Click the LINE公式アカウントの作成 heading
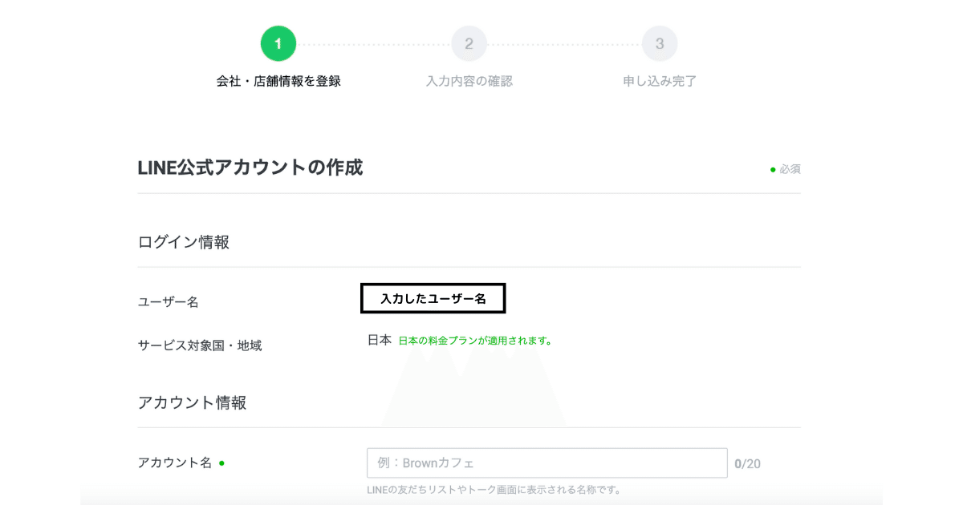963x505 pixels. tap(250, 168)
